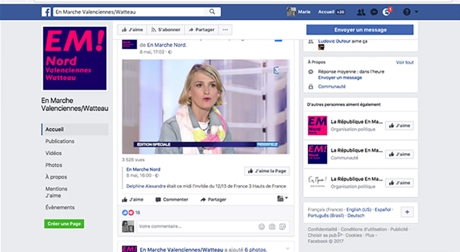Image resolution: width=460 pixels, height=252 pixels.
Task: Open the three-dots more options button
Action: (x=226, y=30)
